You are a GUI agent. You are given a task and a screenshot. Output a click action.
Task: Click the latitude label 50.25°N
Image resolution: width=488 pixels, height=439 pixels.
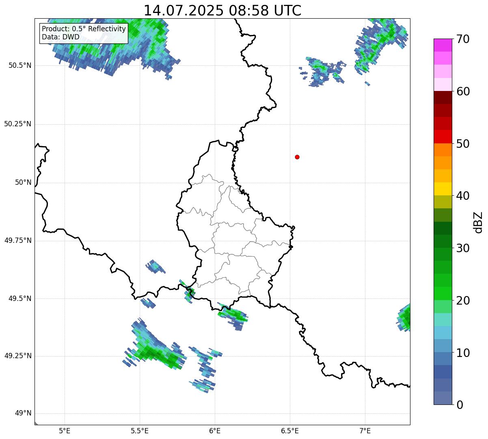tap(18, 124)
